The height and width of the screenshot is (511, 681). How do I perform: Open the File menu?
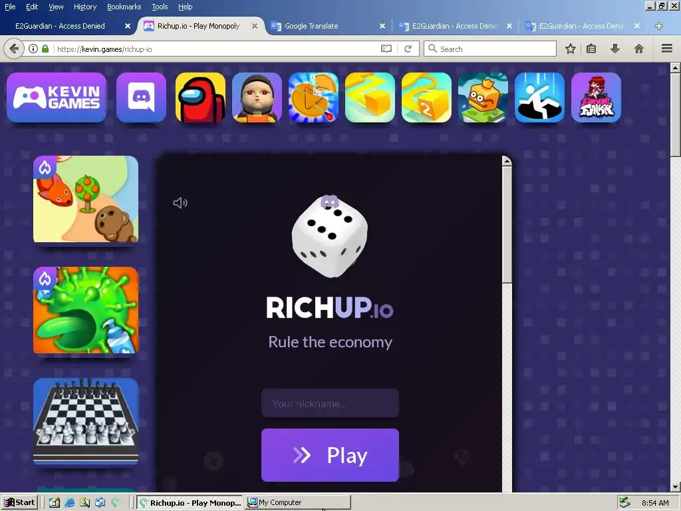(10, 7)
